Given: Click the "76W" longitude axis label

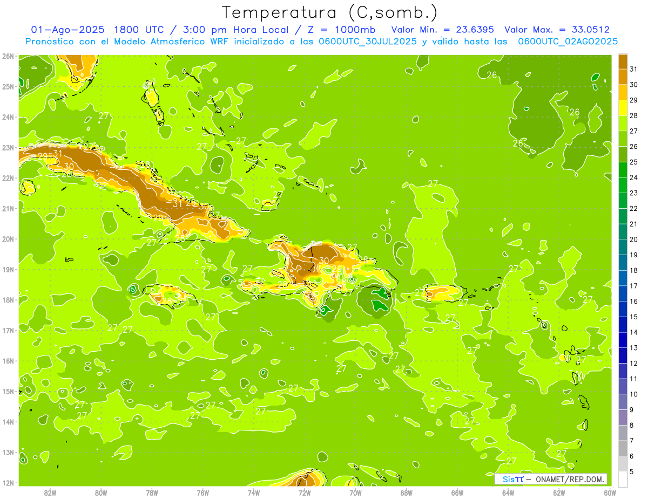Looking at the screenshot, I should click(x=203, y=493).
